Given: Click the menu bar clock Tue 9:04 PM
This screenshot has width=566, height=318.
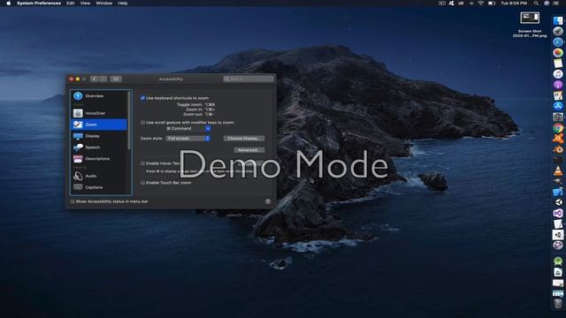Looking at the screenshot, I should (514, 4).
